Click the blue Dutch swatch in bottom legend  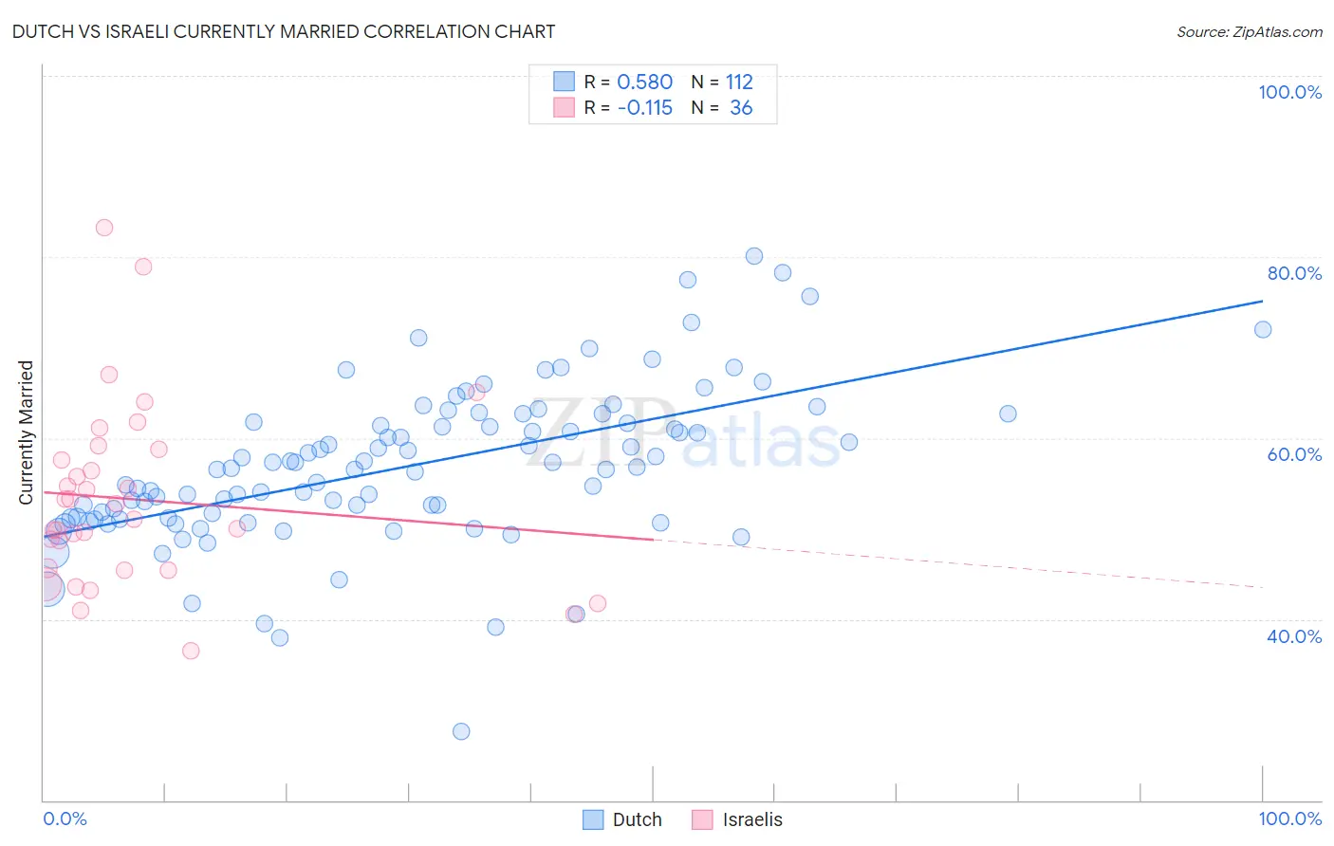pos(593,819)
